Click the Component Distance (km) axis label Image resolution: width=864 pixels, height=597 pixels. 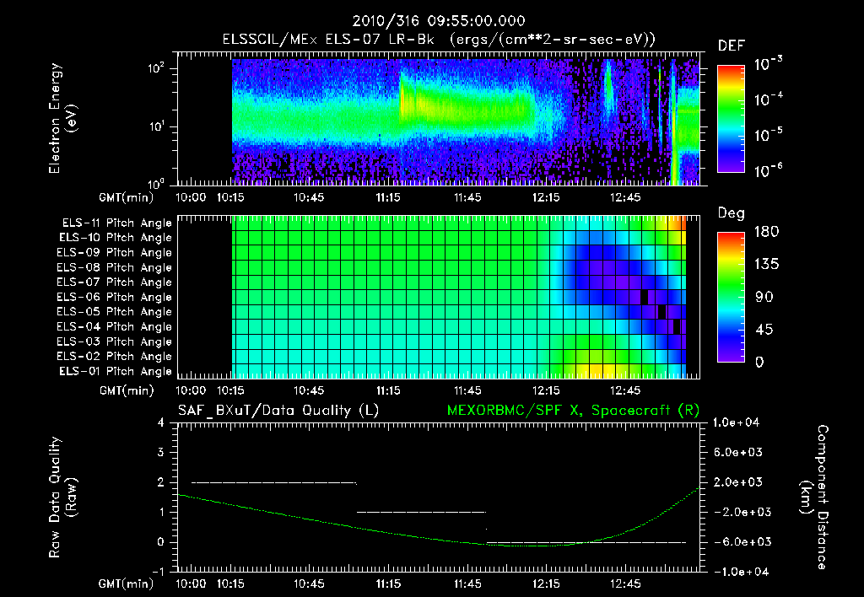point(814,497)
